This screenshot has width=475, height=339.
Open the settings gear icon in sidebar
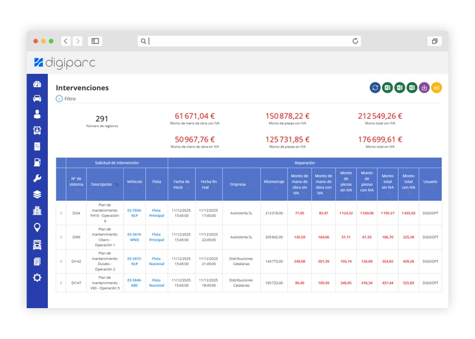point(37,277)
